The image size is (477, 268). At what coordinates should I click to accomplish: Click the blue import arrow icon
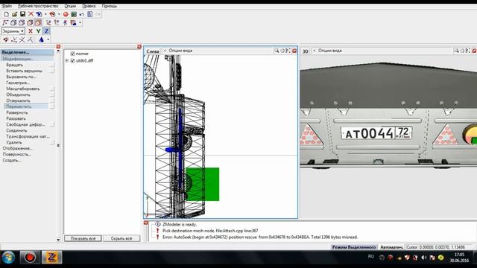(39, 14)
